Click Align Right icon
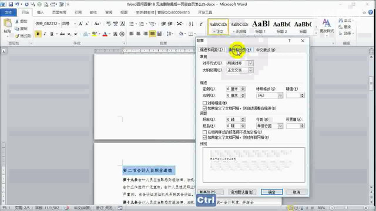Viewport: 376px width, 211px height. [145, 34]
